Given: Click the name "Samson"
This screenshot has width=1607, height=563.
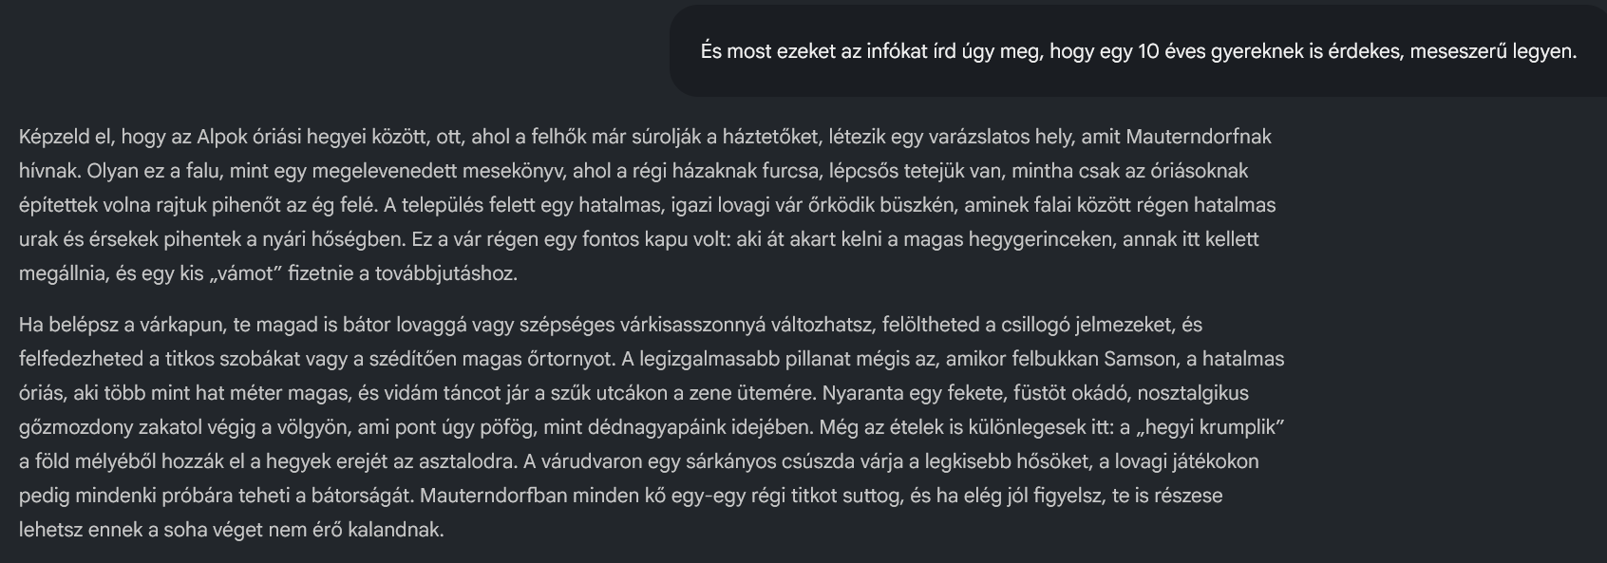Looking at the screenshot, I should coord(1140,359).
